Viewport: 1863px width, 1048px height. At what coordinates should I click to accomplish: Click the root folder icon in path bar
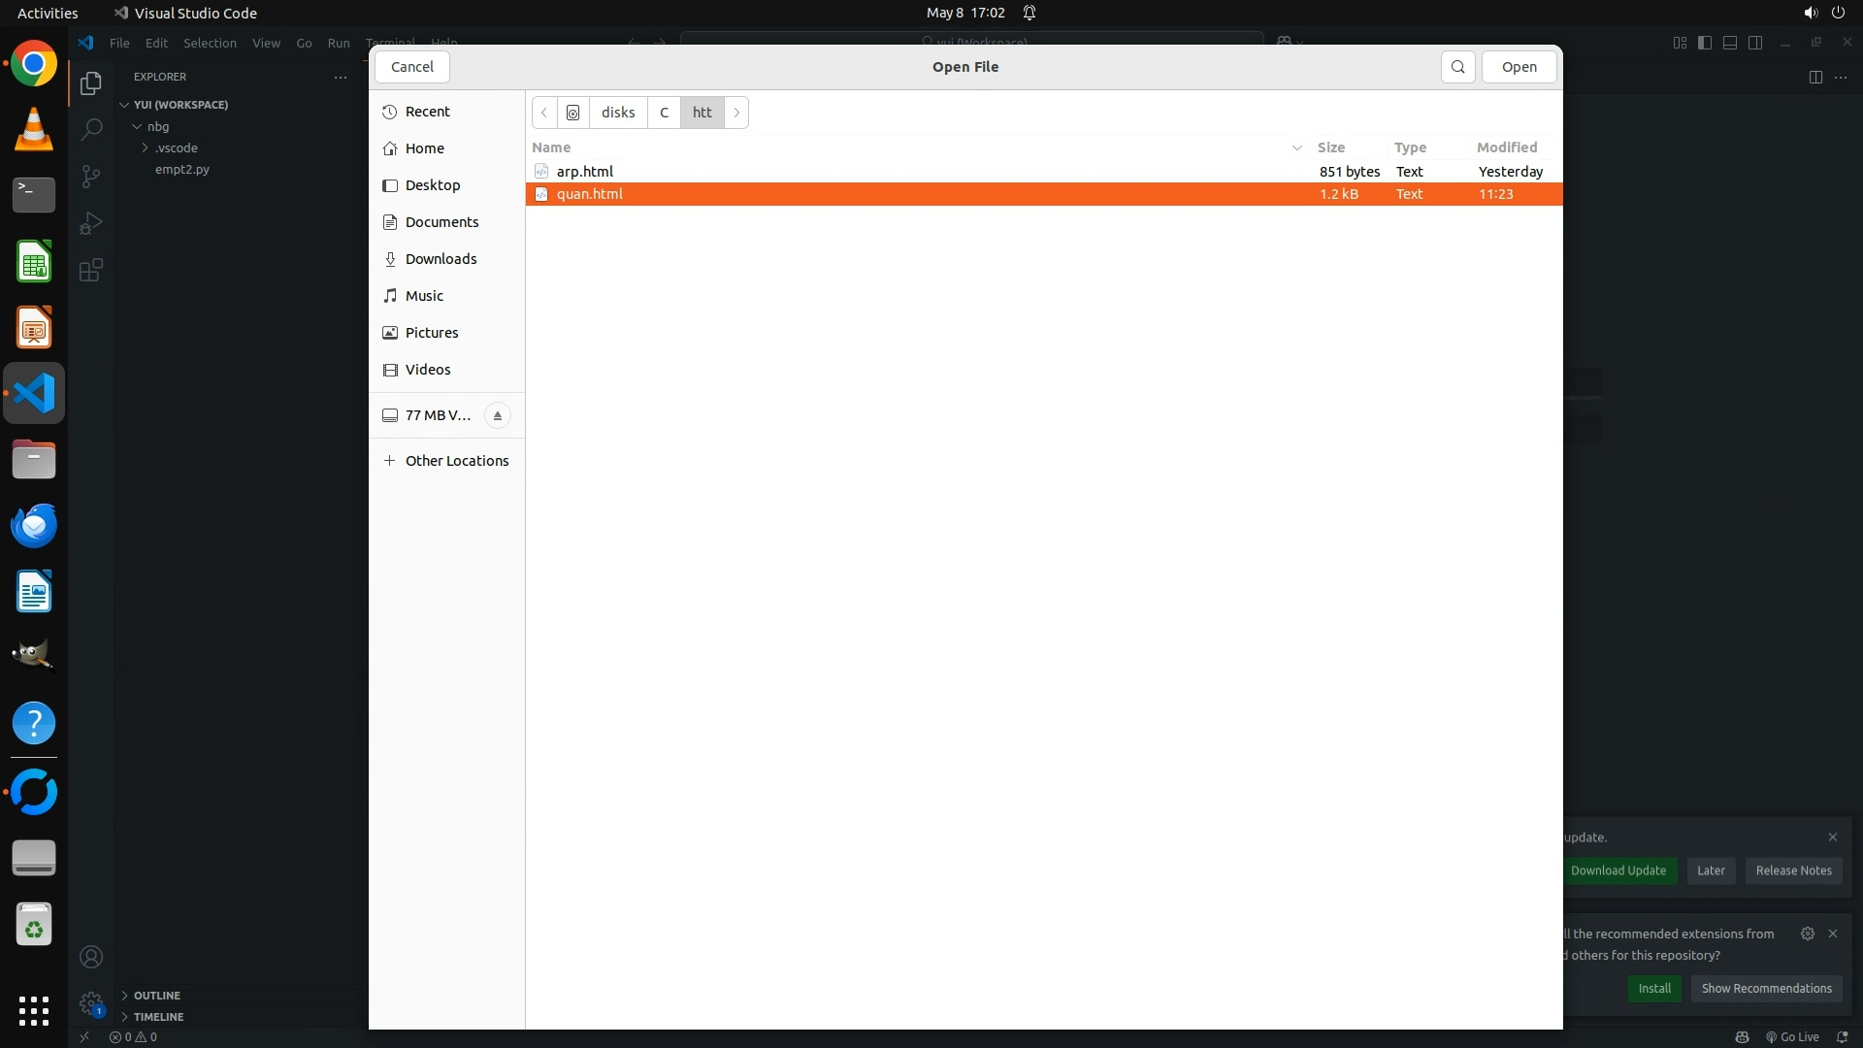coord(573,113)
